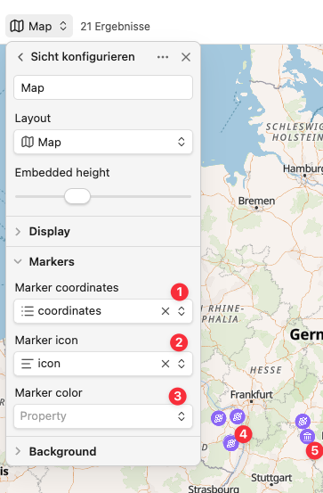Viewport: 323px width, 493px height.
Task: Open the Map view switcher dropdown
Action: point(39,26)
